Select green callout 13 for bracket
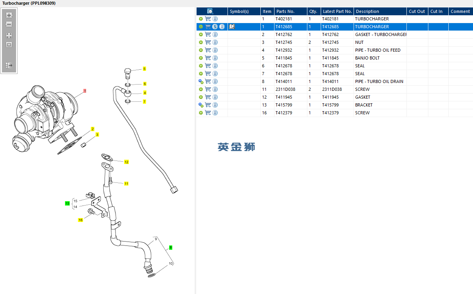The height and width of the screenshot is (294, 473). (67, 204)
